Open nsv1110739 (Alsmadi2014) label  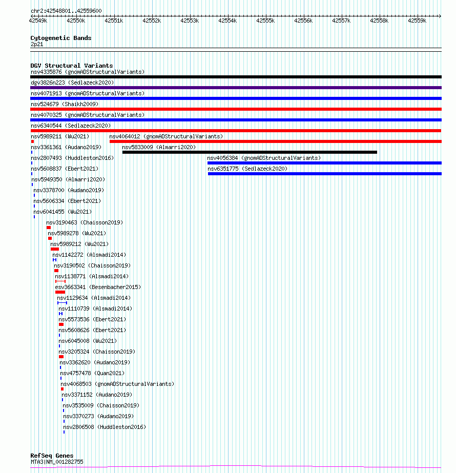point(95,309)
